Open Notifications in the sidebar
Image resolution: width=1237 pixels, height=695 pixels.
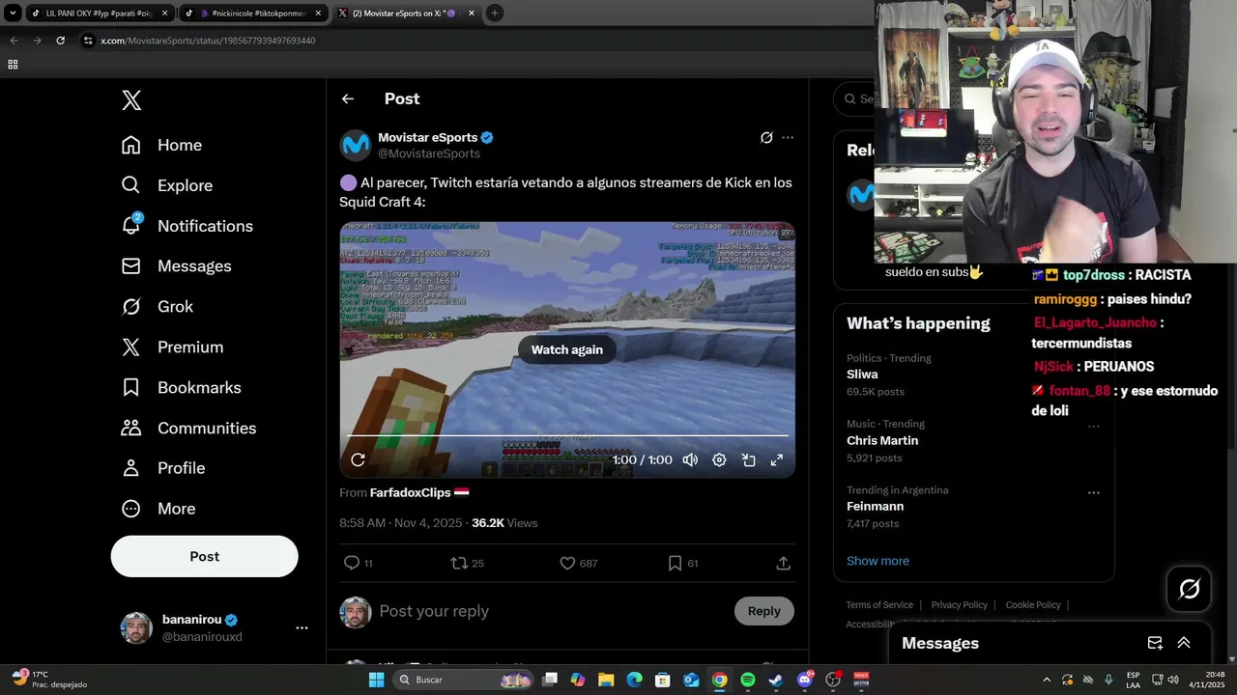pos(187,226)
